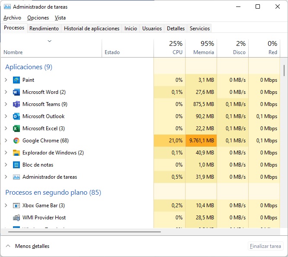Expand the Google Chrome process group
The image size is (288, 257).
6,141
